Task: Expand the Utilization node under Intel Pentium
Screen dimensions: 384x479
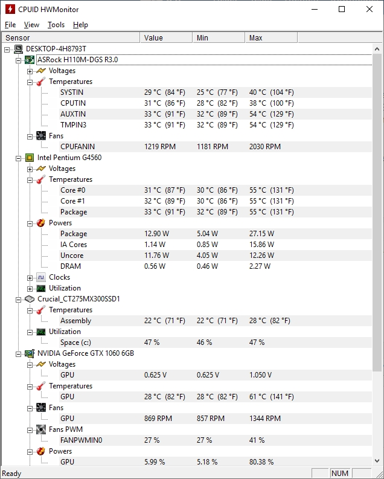Action: click(30, 289)
